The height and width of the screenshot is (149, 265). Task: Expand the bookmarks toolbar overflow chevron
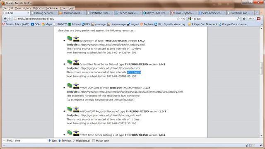262,24
